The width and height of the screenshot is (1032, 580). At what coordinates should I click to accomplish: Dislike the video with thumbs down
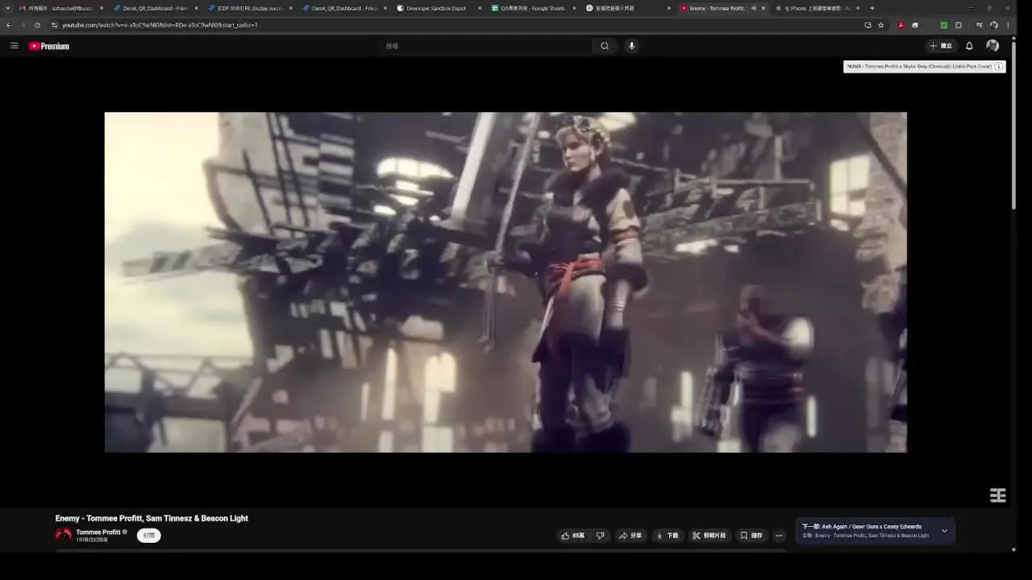600,536
